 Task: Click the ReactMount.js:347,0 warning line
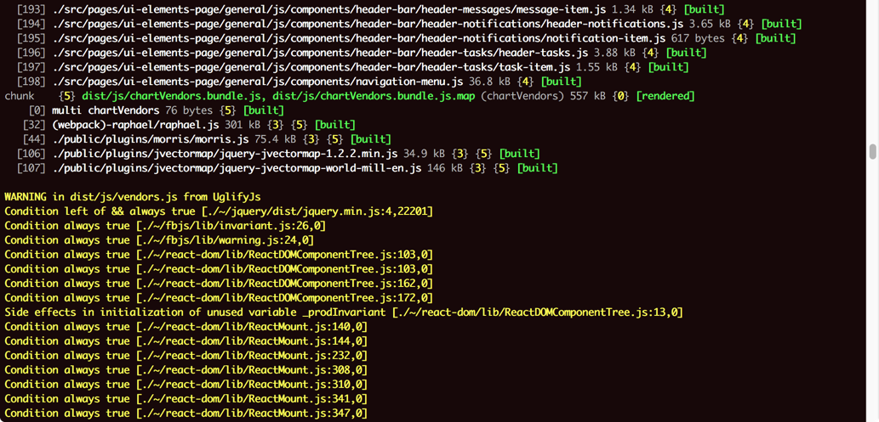[186, 413]
